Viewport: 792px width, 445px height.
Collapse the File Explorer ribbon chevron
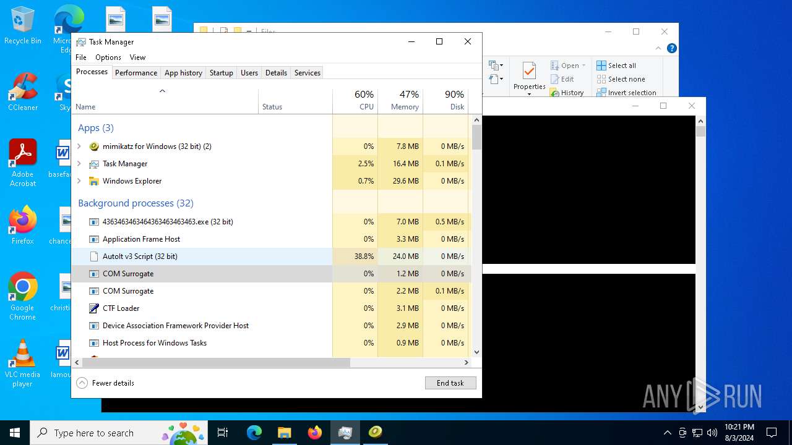pyautogui.click(x=658, y=48)
